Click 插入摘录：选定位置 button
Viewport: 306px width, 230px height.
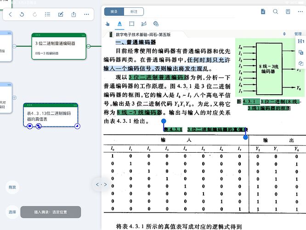[51, 212]
